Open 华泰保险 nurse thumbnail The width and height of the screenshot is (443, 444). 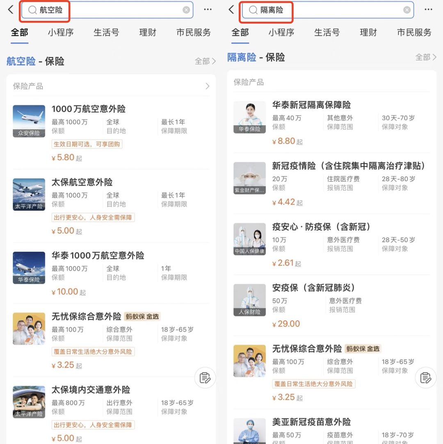[x=249, y=117]
